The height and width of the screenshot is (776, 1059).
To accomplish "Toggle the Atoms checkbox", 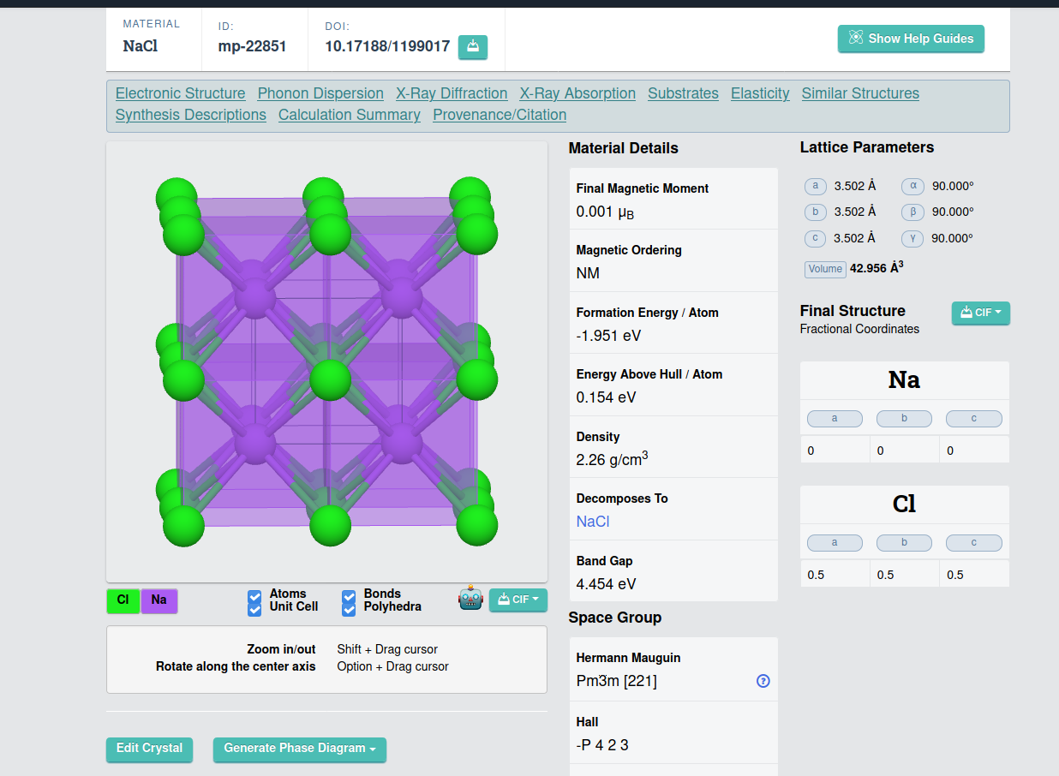I will pos(254,595).
